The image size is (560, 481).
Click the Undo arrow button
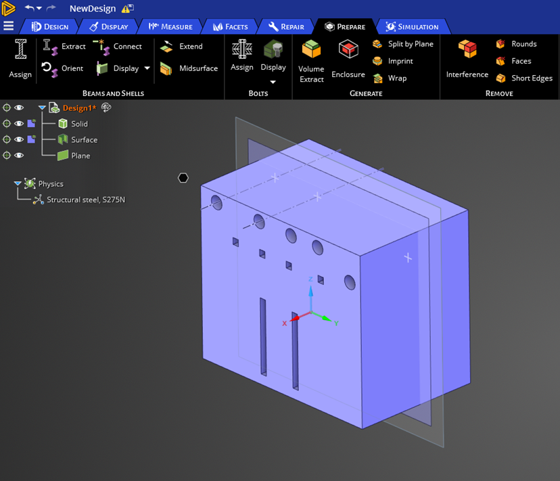[x=29, y=8]
